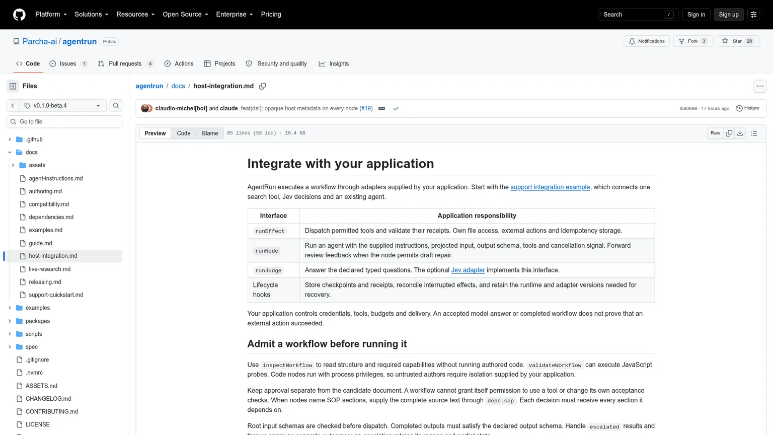The image size is (773, 435).
Task: Expand the assets folder
Action: [13, 165]
